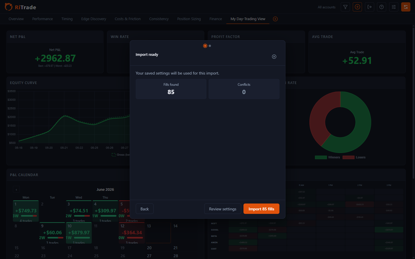Go to previous month in P&L calendar
This screenshot has height=259, width=415.
(16, 190)
